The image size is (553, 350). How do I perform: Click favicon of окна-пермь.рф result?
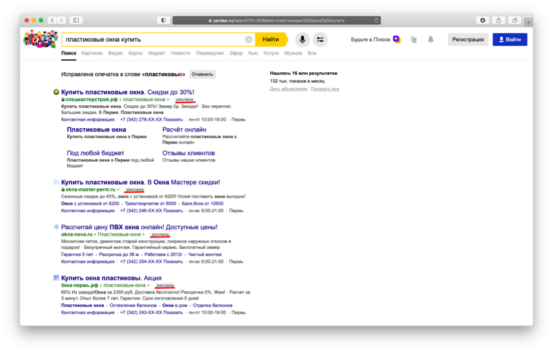56,278
